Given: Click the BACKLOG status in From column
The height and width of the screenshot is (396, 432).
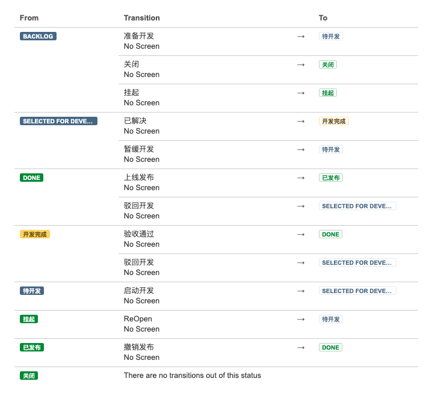Looking at the screenshot, I should pos(39,36).
